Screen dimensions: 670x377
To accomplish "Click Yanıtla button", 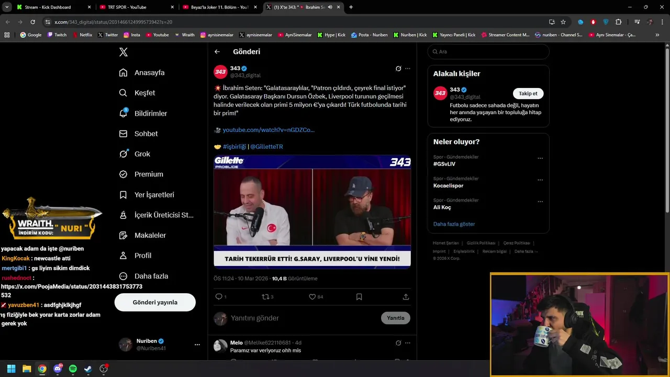I will [x=396, y=318].
